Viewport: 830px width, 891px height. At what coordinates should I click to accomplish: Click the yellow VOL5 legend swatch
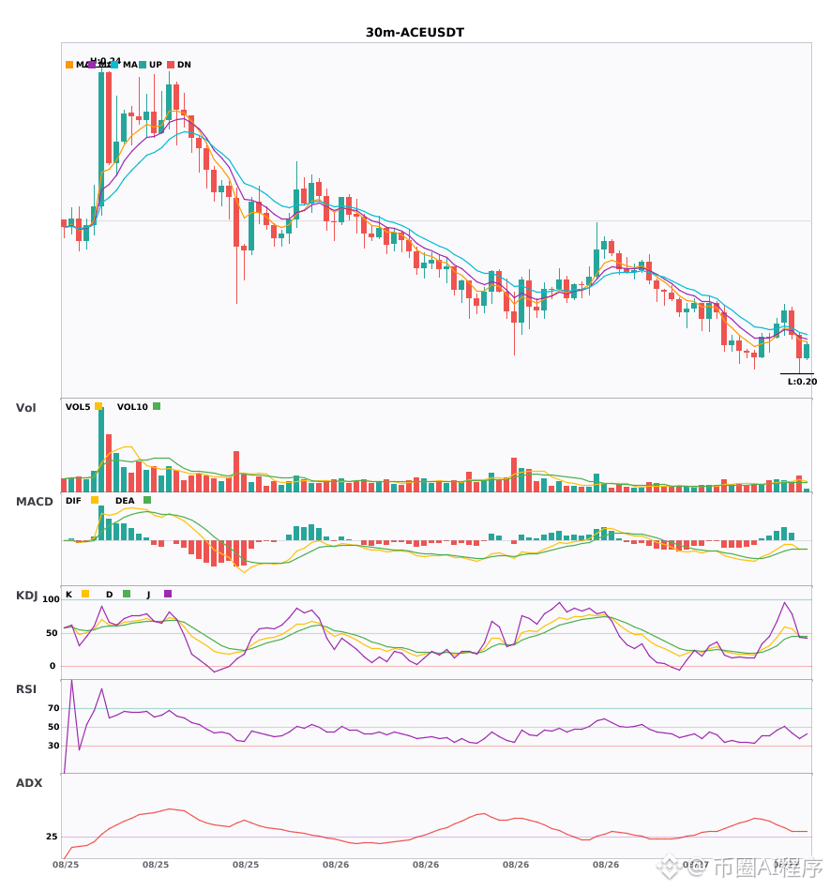click(98, 406)
